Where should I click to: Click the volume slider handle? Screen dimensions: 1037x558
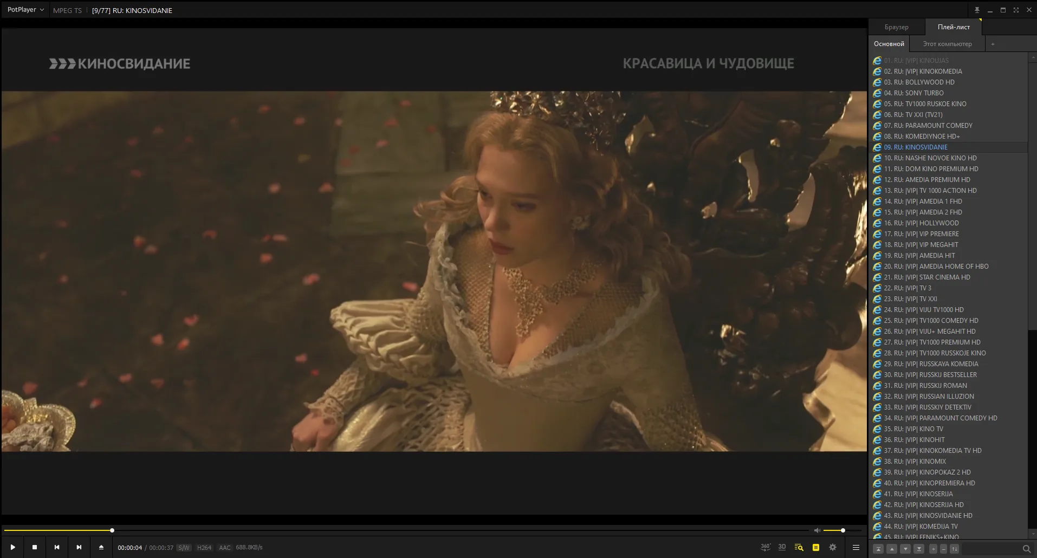(x=842, y=530)
